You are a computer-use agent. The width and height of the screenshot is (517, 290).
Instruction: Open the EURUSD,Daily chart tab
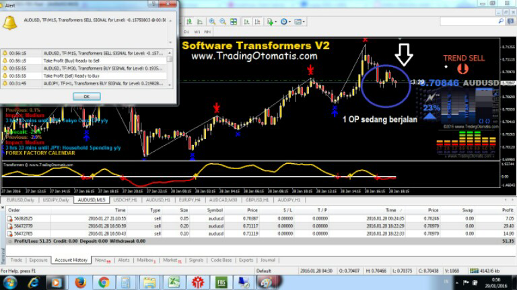pyautogui.click(x=20, y=200)
